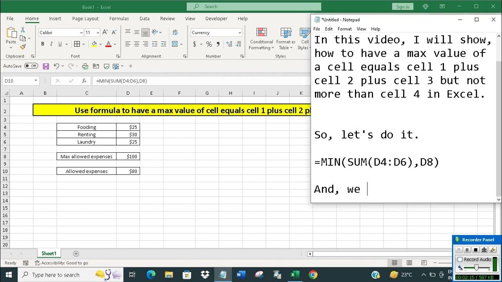The width and height of the screenshot is (502, 282).
Task: Expand Merge & Center dropdown arrow
Action: (x=182, y=44)
